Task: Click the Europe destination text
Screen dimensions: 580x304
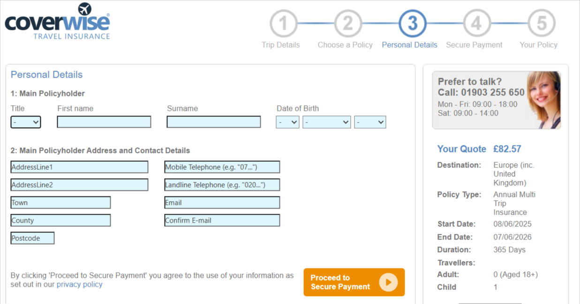Action: tap(514, 174)
